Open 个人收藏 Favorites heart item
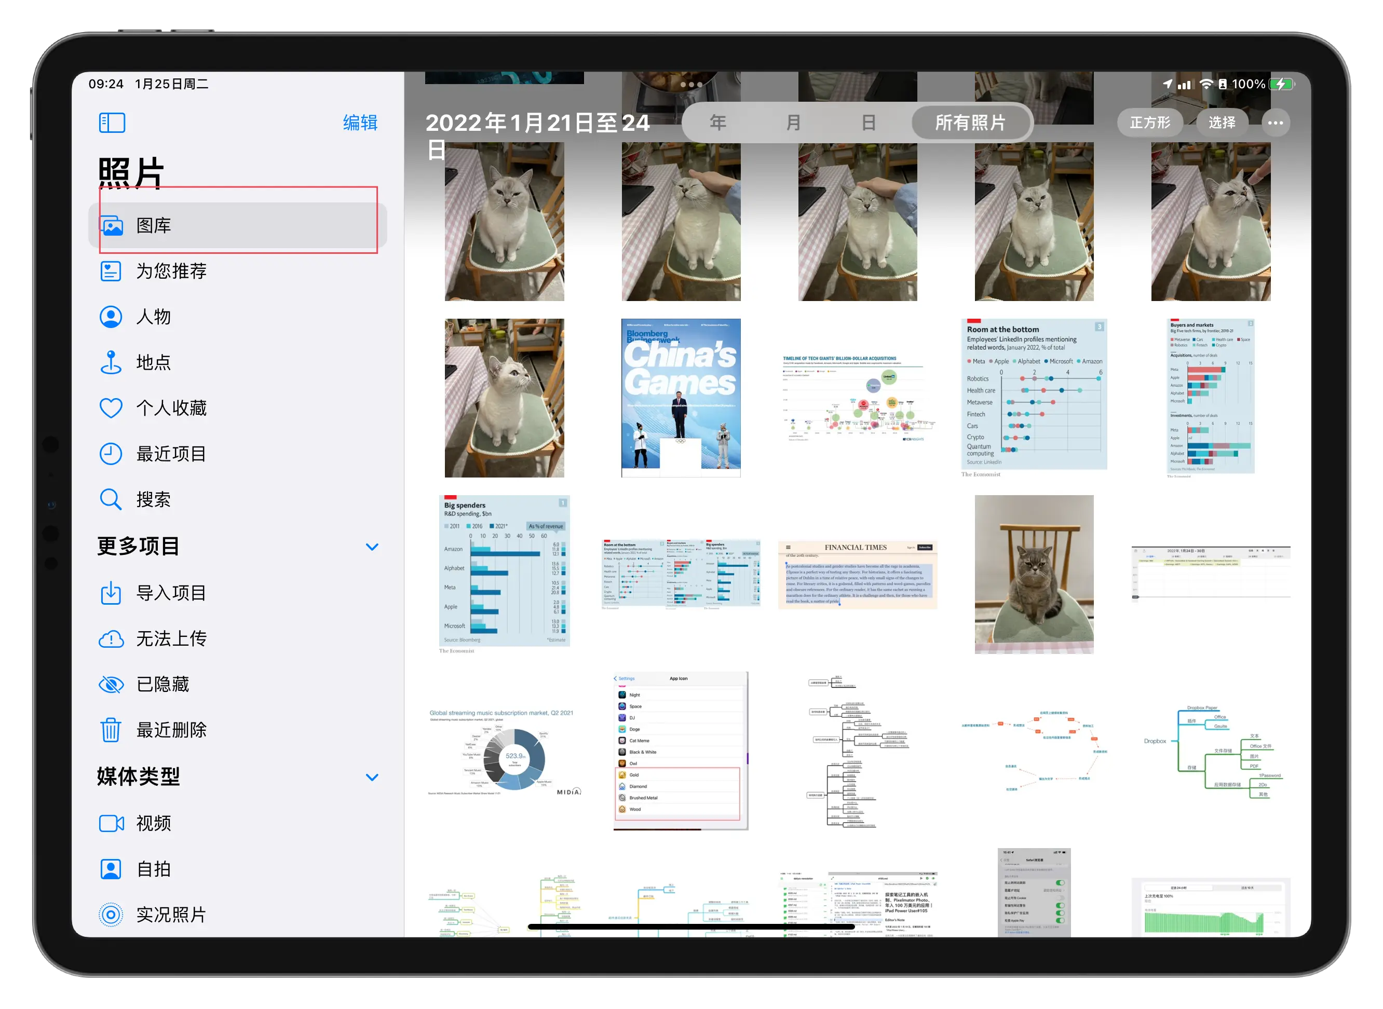 238,408
